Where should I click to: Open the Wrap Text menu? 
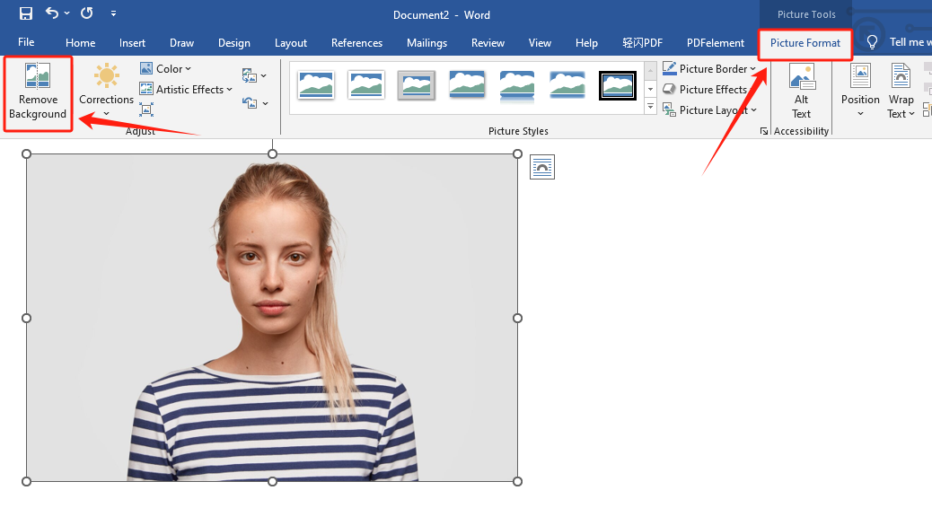901,91
